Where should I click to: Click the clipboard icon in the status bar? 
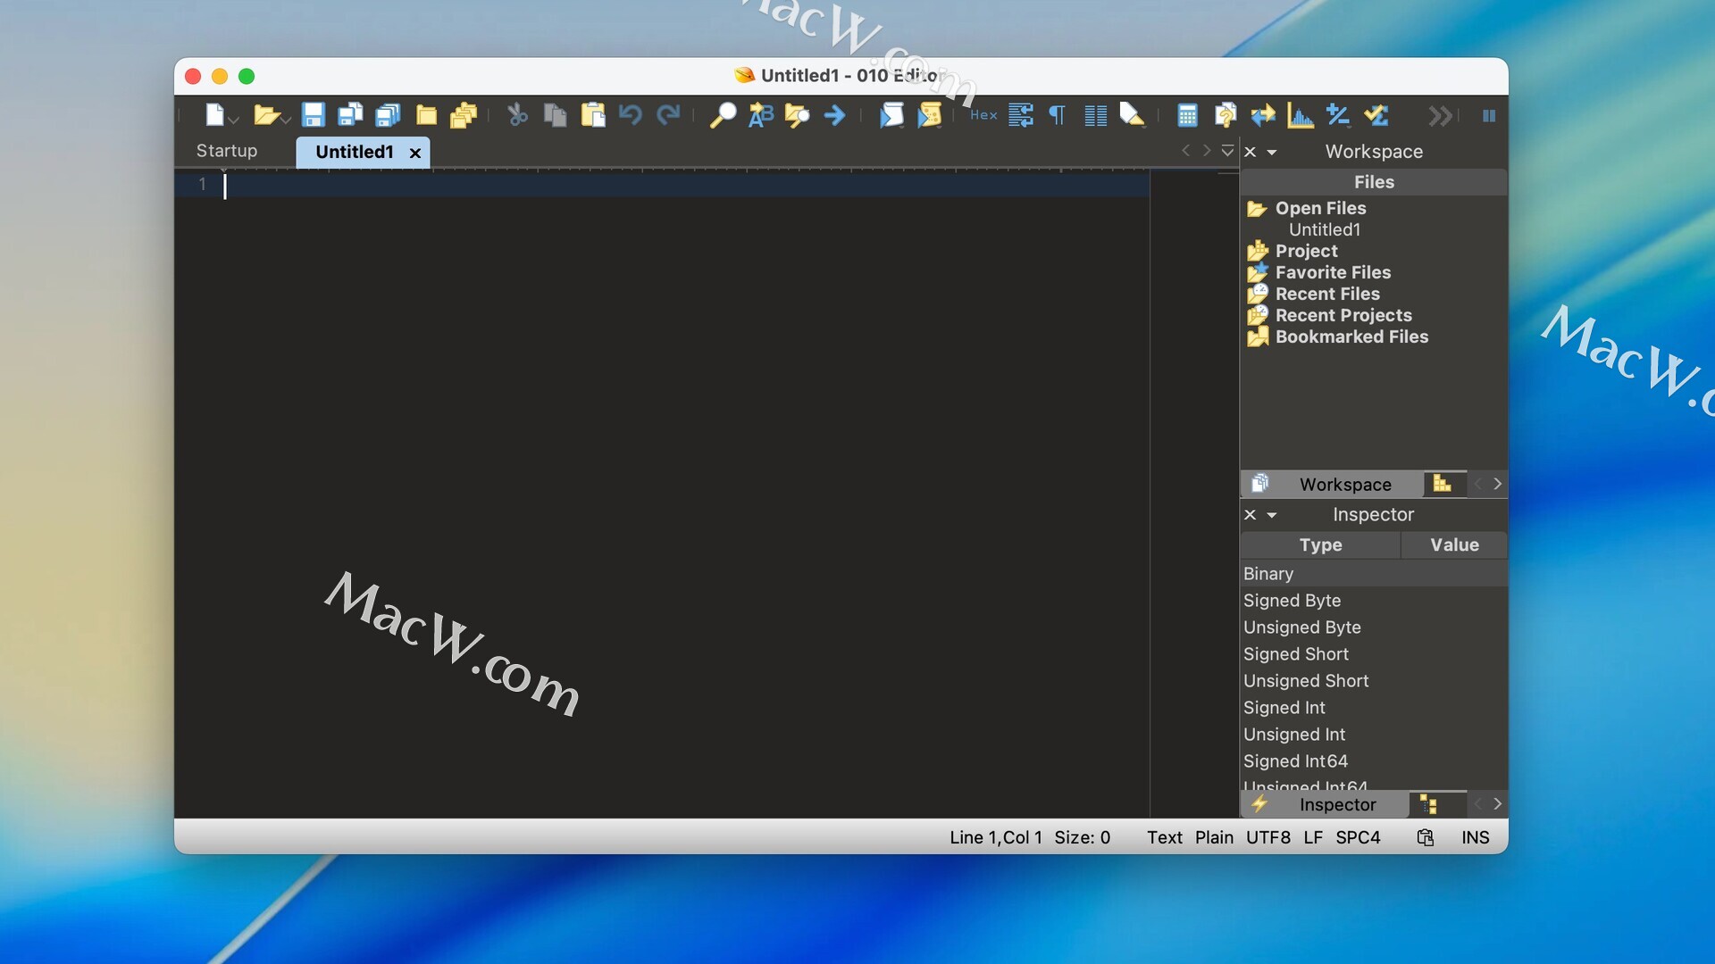1426,837
